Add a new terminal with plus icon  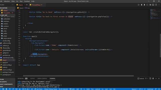[146, 78]
